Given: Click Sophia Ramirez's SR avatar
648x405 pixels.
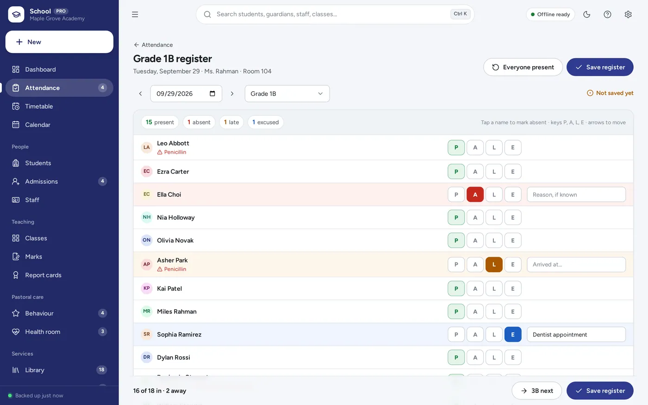Looking at the screenshot, I should (x=147, y=334).
